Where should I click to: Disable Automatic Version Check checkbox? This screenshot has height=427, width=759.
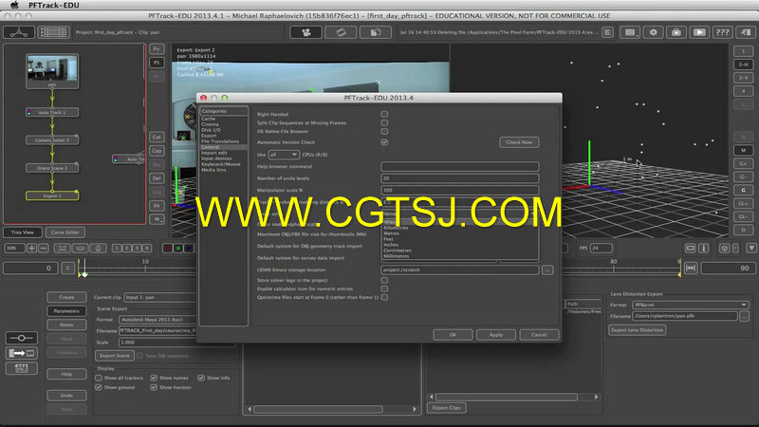(x=384, y=142)
